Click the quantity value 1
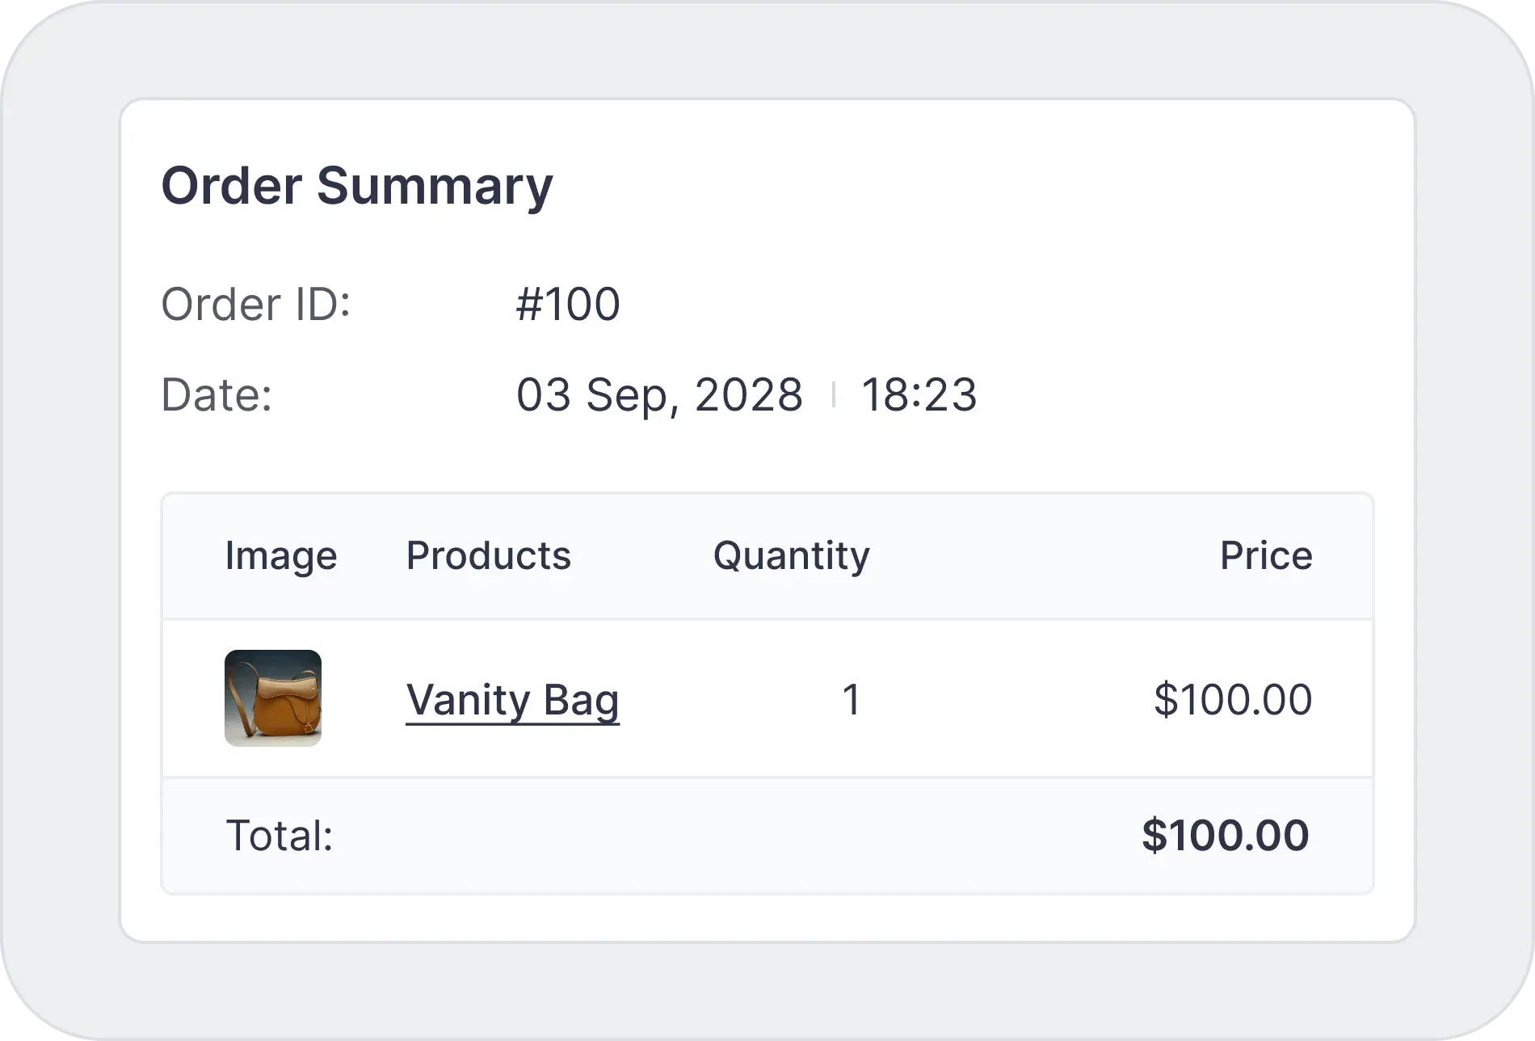The width and height of the screenshot is (1535, 1041). click(x=852, y=700)
